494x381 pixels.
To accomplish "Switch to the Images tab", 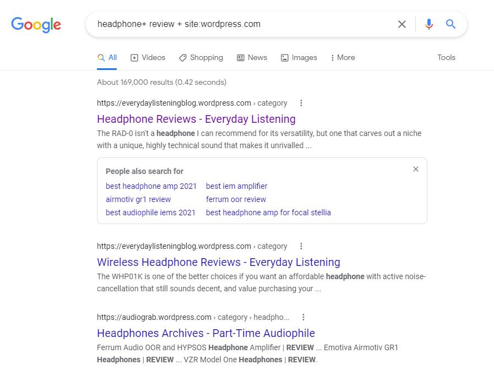I will click(299, 58).
